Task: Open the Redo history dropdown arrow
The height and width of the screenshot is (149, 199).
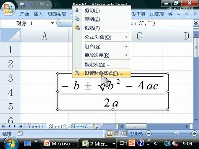Action: click(x=47, y=5)
